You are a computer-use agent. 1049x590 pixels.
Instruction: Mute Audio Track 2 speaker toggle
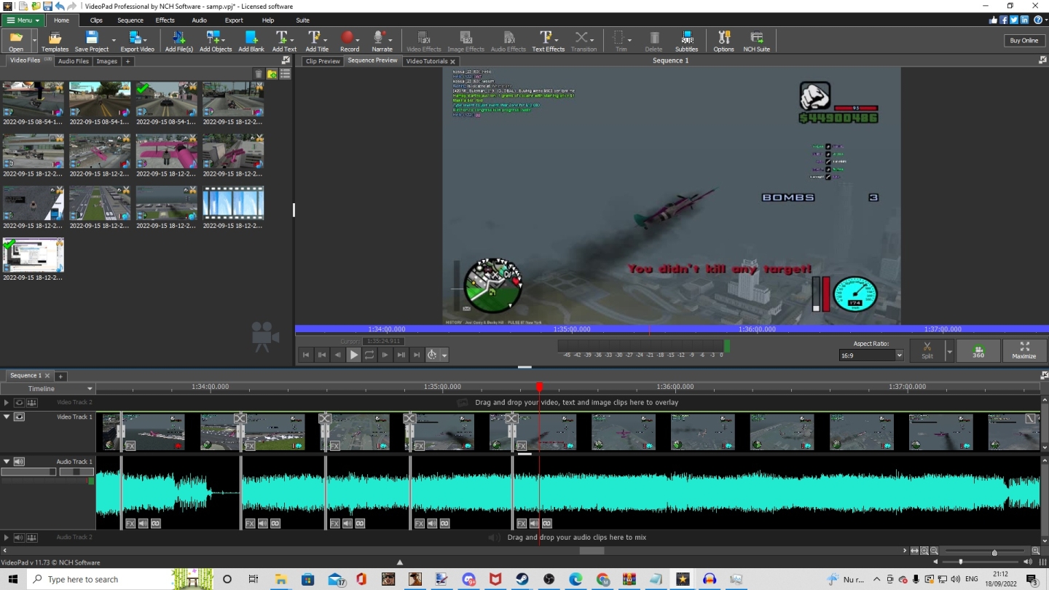[19, 538]
